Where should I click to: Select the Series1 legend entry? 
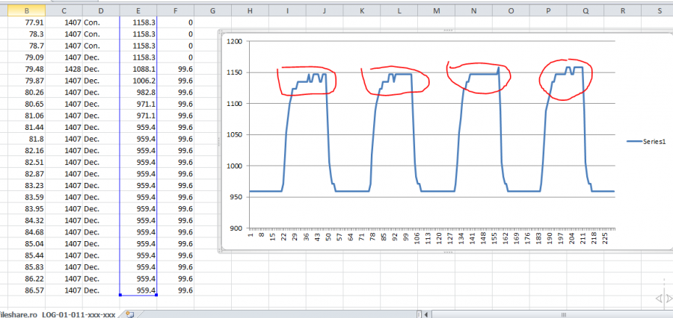point(646,140)
